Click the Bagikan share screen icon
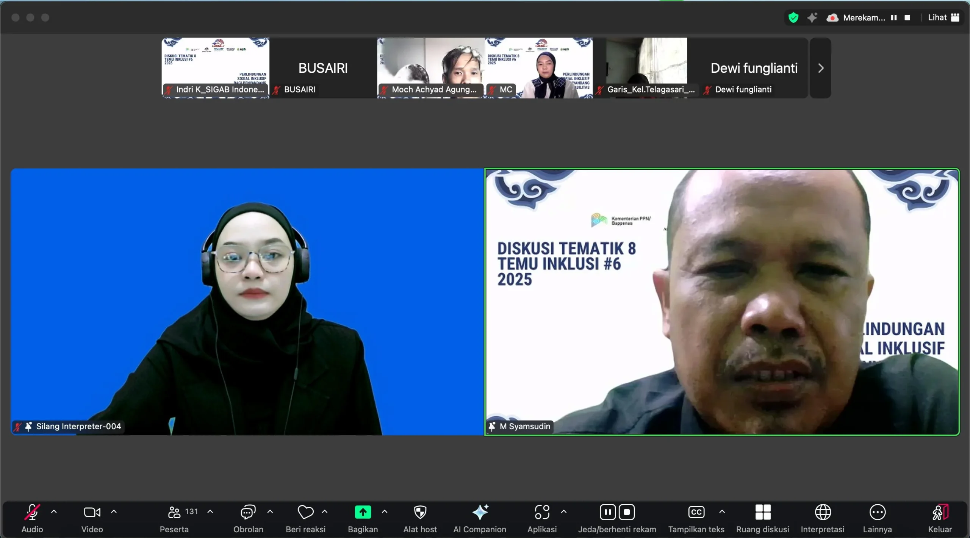 pos(363,512)
